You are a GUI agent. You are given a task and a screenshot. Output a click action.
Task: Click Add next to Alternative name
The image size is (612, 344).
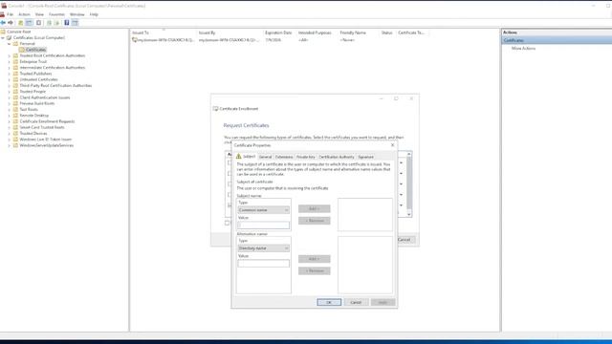[315, 259]
